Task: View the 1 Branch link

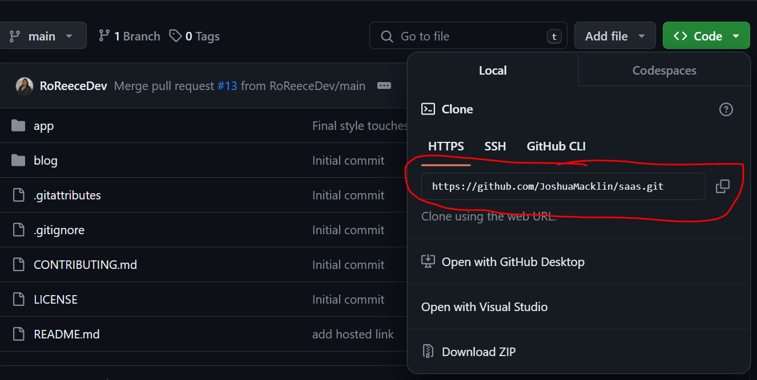Action: 130,36
